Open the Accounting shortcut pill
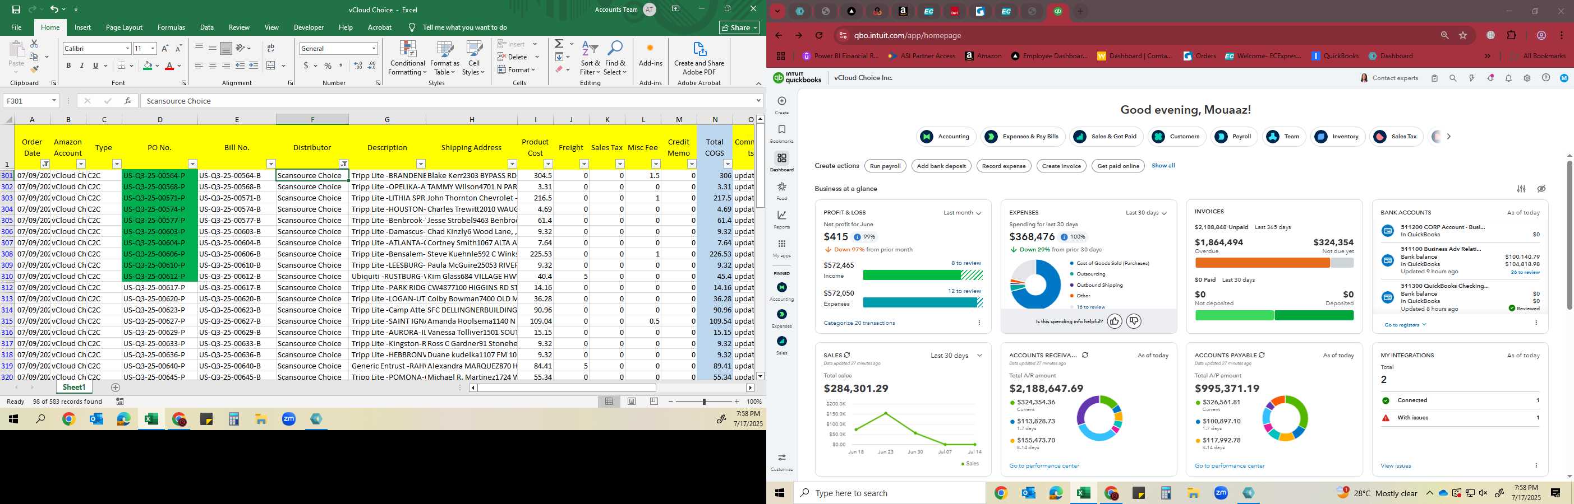 point(946,137)
